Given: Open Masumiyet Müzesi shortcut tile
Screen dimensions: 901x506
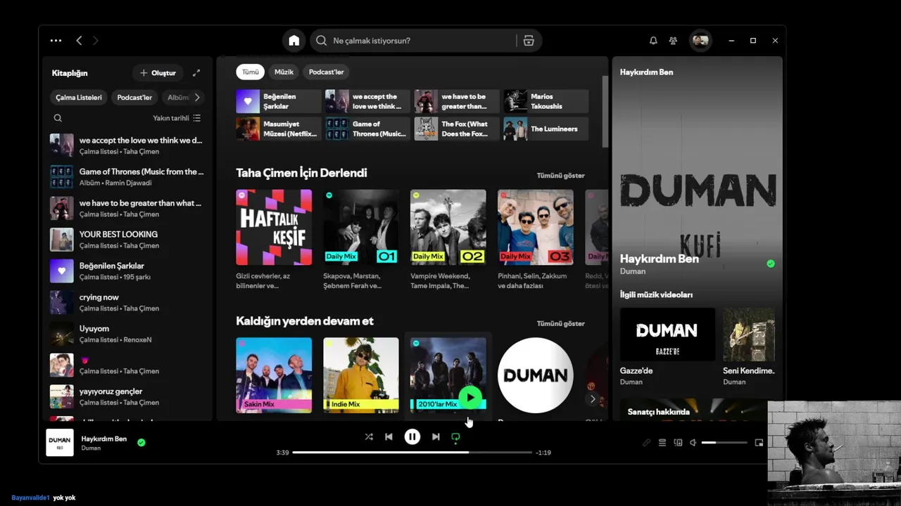Looking at the screenshot, I should [x=279, y=129].
